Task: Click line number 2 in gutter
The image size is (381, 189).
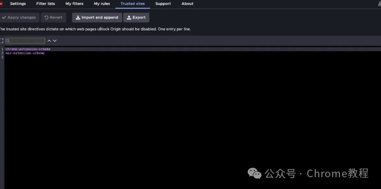Action: tap(2, 53)
